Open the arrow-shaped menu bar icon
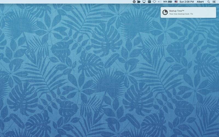The height and width of the screenshot is (137, 219). click(x=139, y=2)
